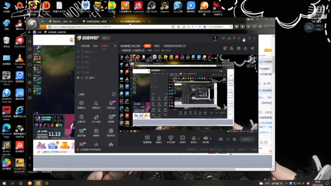Open the Windows Start menu
Screen dimensions: 331x186
(4, 183)
